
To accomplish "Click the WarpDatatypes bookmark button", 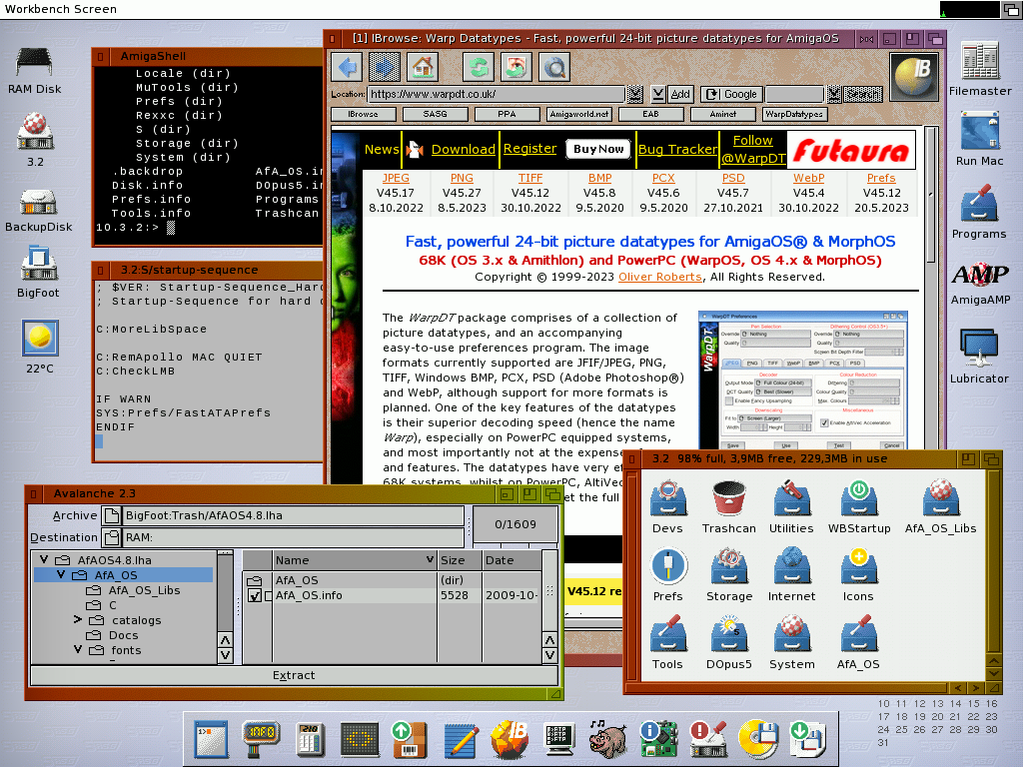I will click(794, 114).
